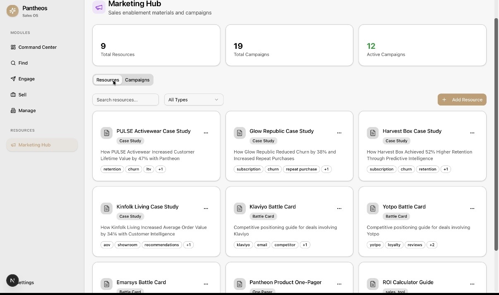Viewport: 499px width, 295px height.
Task: Click the Marketing Hub megaphone header icon
Action: coord(99,7)
